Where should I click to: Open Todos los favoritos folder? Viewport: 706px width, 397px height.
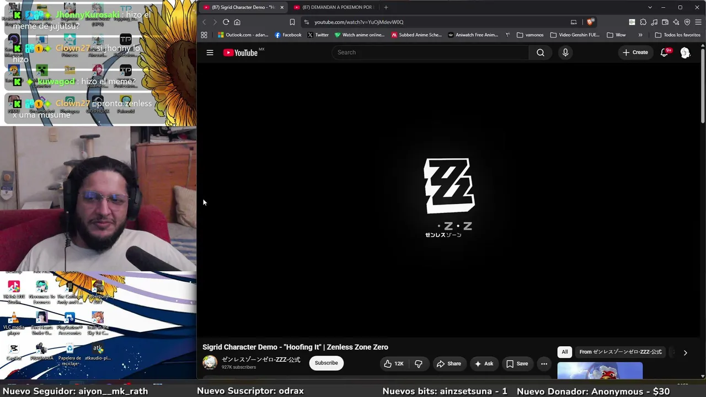(677, 35)
